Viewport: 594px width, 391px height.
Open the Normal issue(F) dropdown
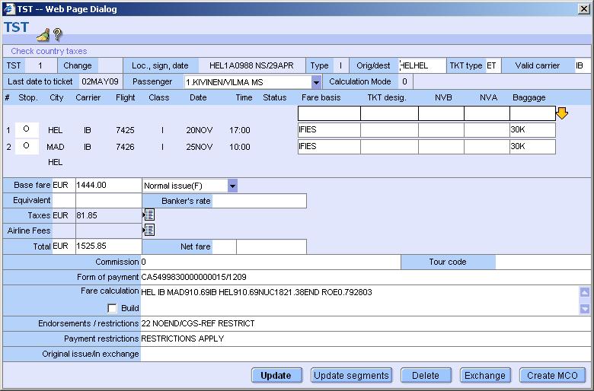click(x=232, y=186)
